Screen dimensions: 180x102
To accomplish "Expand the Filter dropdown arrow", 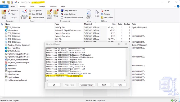I will point(16,14).
